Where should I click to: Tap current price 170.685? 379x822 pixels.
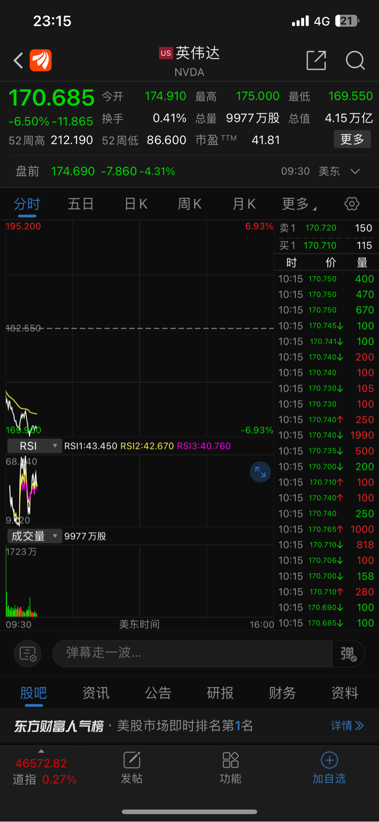[x=51, y=98]
